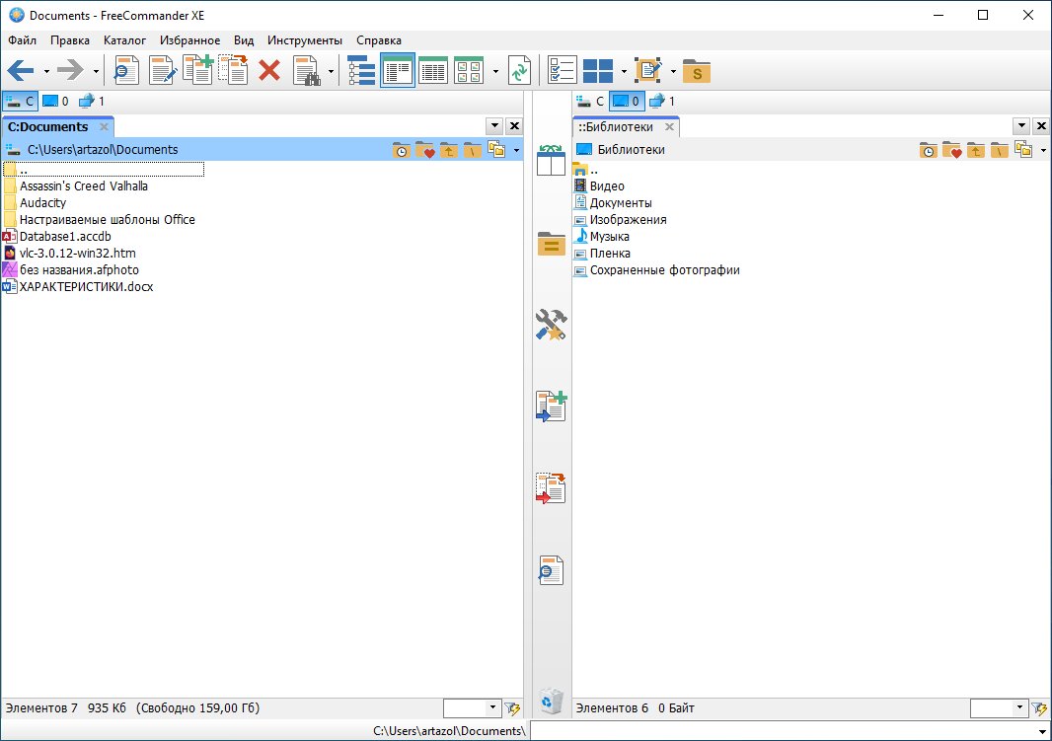The height and width of the screenshot is (741, 1052).
Task: Select network 1 in left drive bar
Action: (92, 102)
